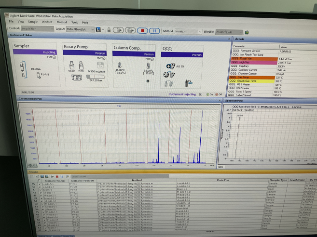
Task: Click the single sample run button
Action: pos(118,30)
